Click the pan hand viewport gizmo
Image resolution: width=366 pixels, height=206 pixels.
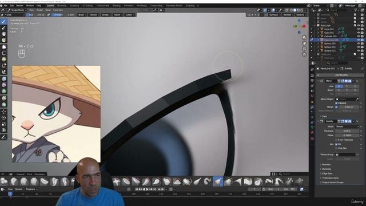coord(304,43)
